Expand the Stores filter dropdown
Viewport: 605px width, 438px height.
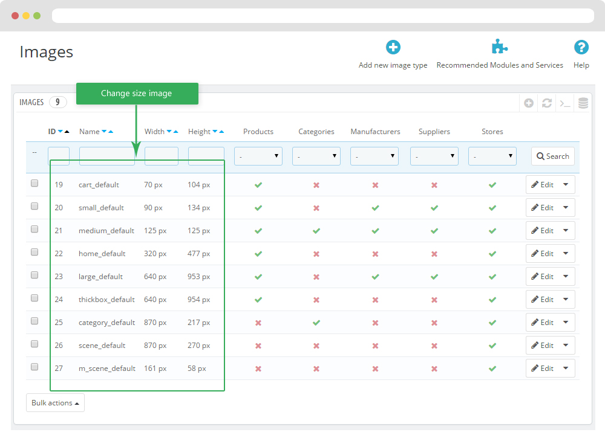pos(492,156)
